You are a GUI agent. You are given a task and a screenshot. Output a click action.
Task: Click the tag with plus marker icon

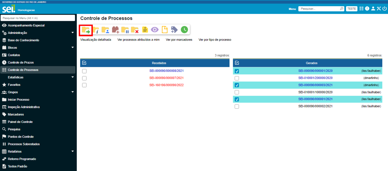point(174,30)
